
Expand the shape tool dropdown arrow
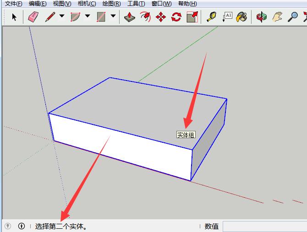pos(113,16)
